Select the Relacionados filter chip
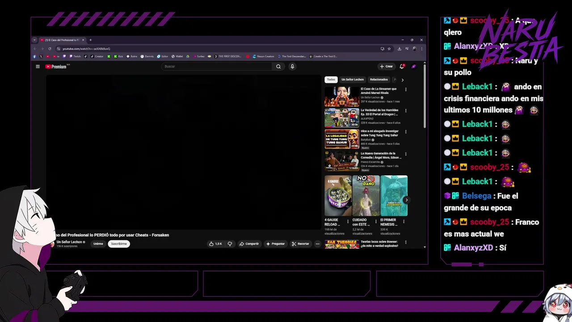Image resolution: width=572 pixels, height=322 pixels. pyautogui.click(x=379, y=80)
